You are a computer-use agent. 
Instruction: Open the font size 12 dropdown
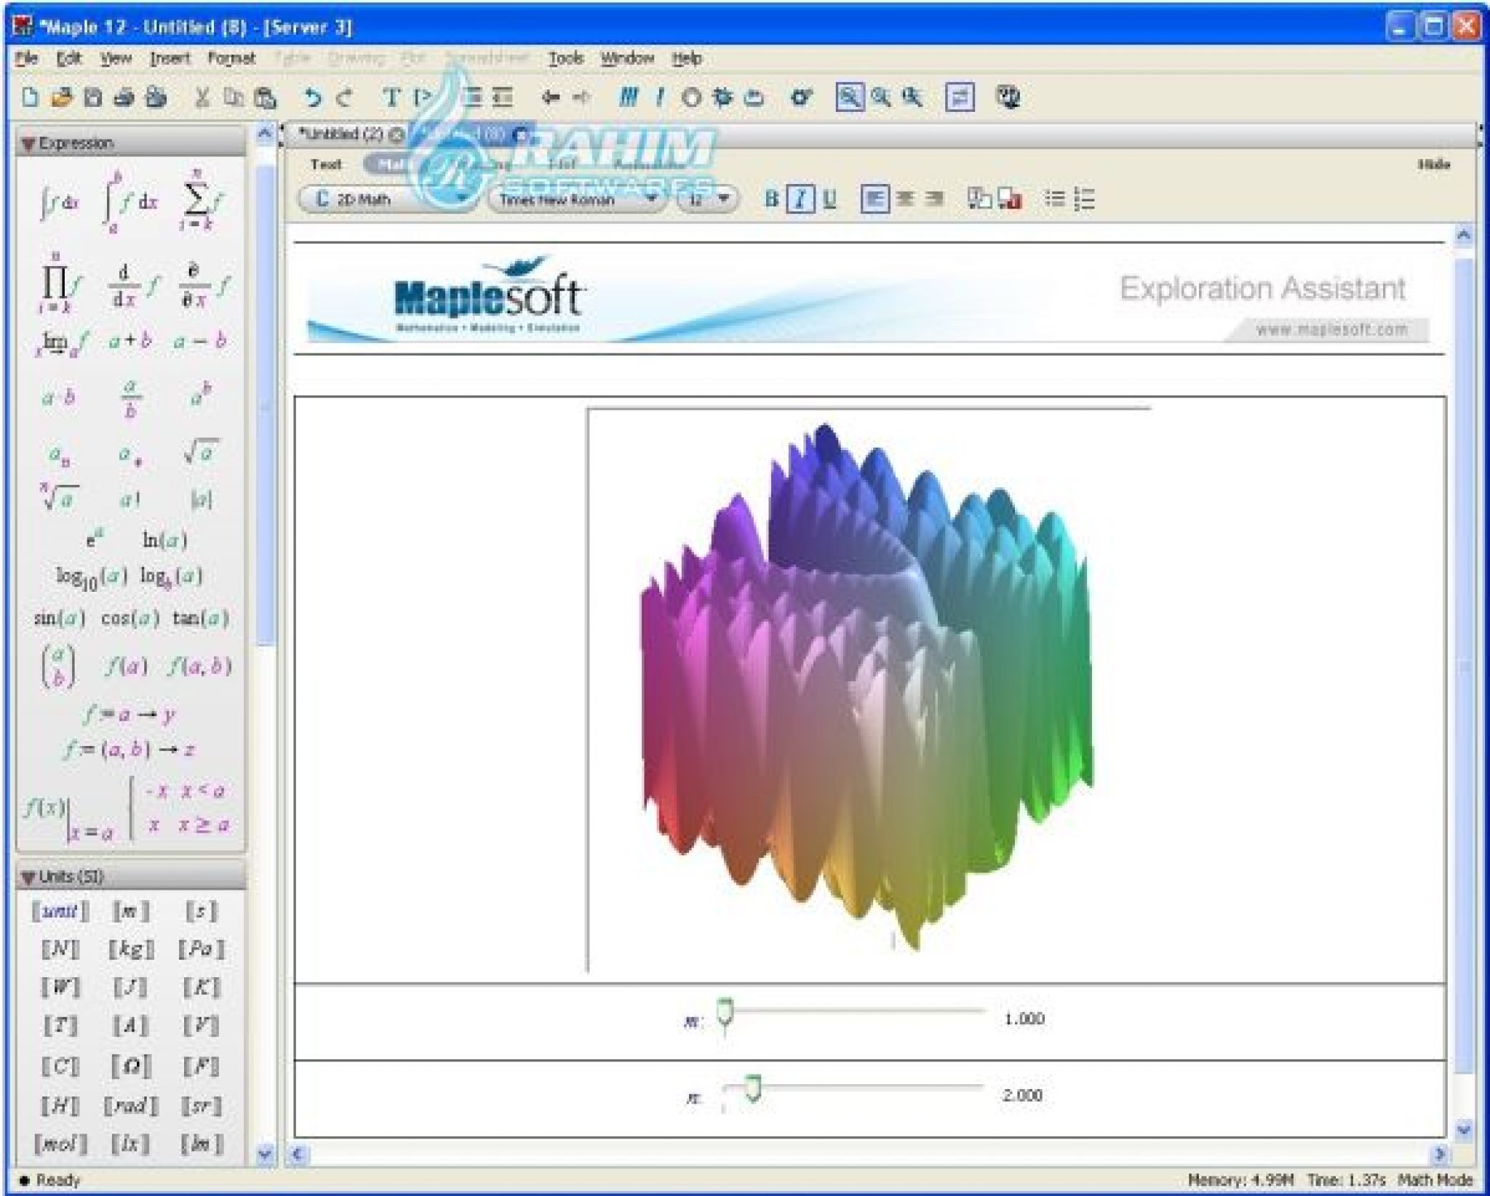722,199
